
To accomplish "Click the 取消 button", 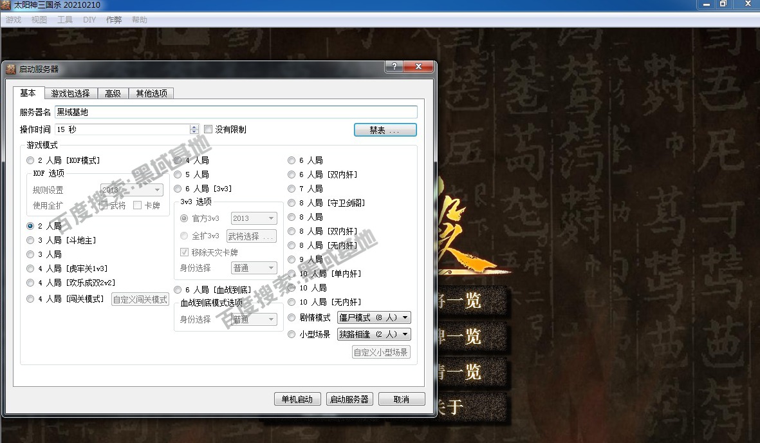I will [x=402, y=399].
